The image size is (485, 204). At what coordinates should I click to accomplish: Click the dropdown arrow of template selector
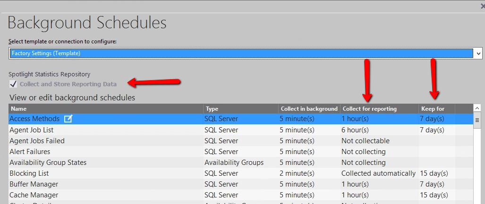pyautogui.click(x=478, y=53)
